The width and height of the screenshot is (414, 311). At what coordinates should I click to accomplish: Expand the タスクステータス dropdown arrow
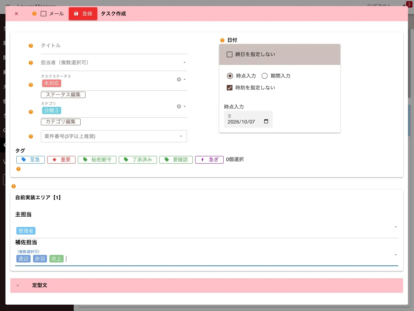(185, 79)
